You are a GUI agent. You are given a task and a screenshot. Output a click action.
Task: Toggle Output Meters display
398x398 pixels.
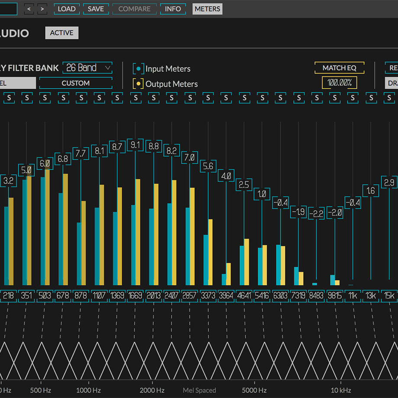138,84
